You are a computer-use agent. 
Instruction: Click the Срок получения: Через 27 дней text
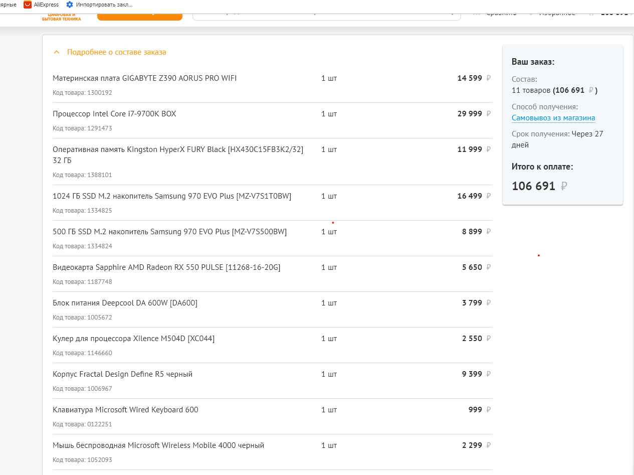(557, 139)
